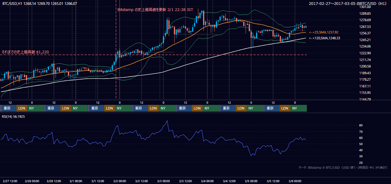Screen dimensions: 391x184
Task: Click the Bitstamp 史上最高値を更新 3/1 22:38 JST annotation
Action: (x=155, y=10)
